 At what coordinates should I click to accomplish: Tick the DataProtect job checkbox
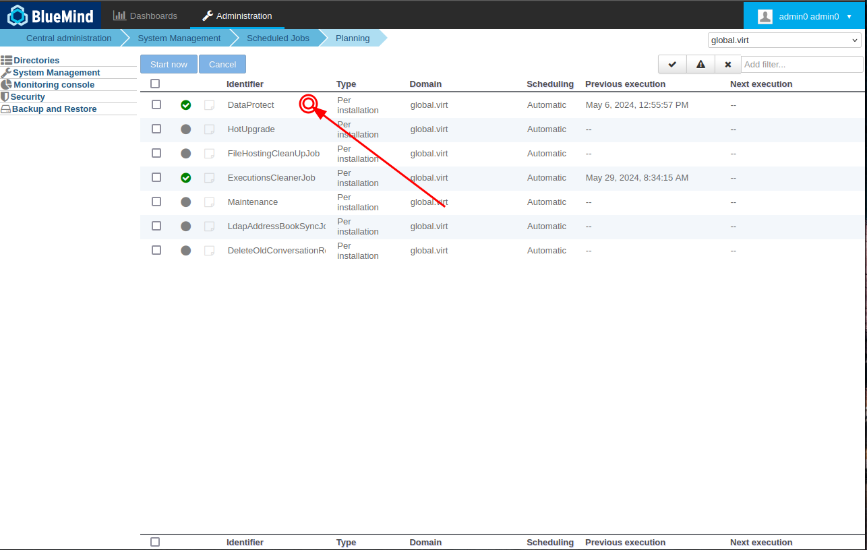point(156,104)
